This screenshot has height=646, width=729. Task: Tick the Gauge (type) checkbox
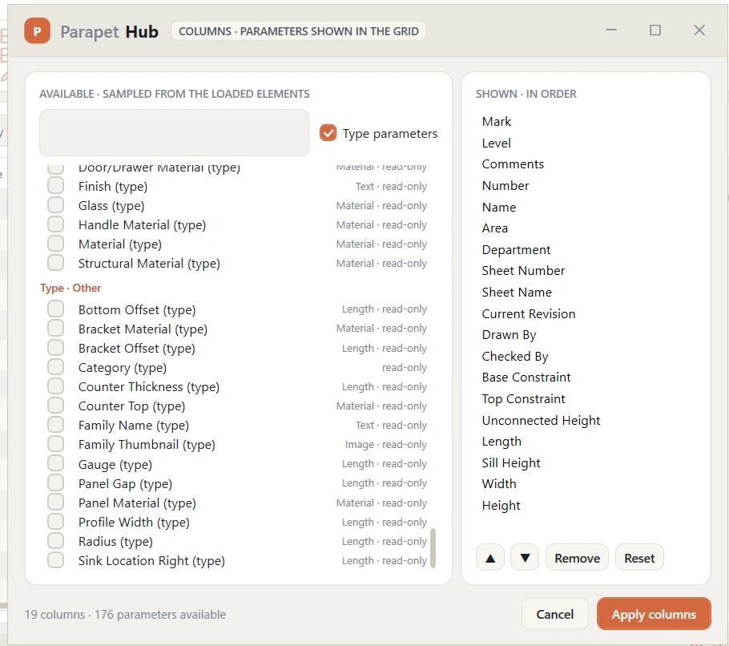click(x=56, y=464)
